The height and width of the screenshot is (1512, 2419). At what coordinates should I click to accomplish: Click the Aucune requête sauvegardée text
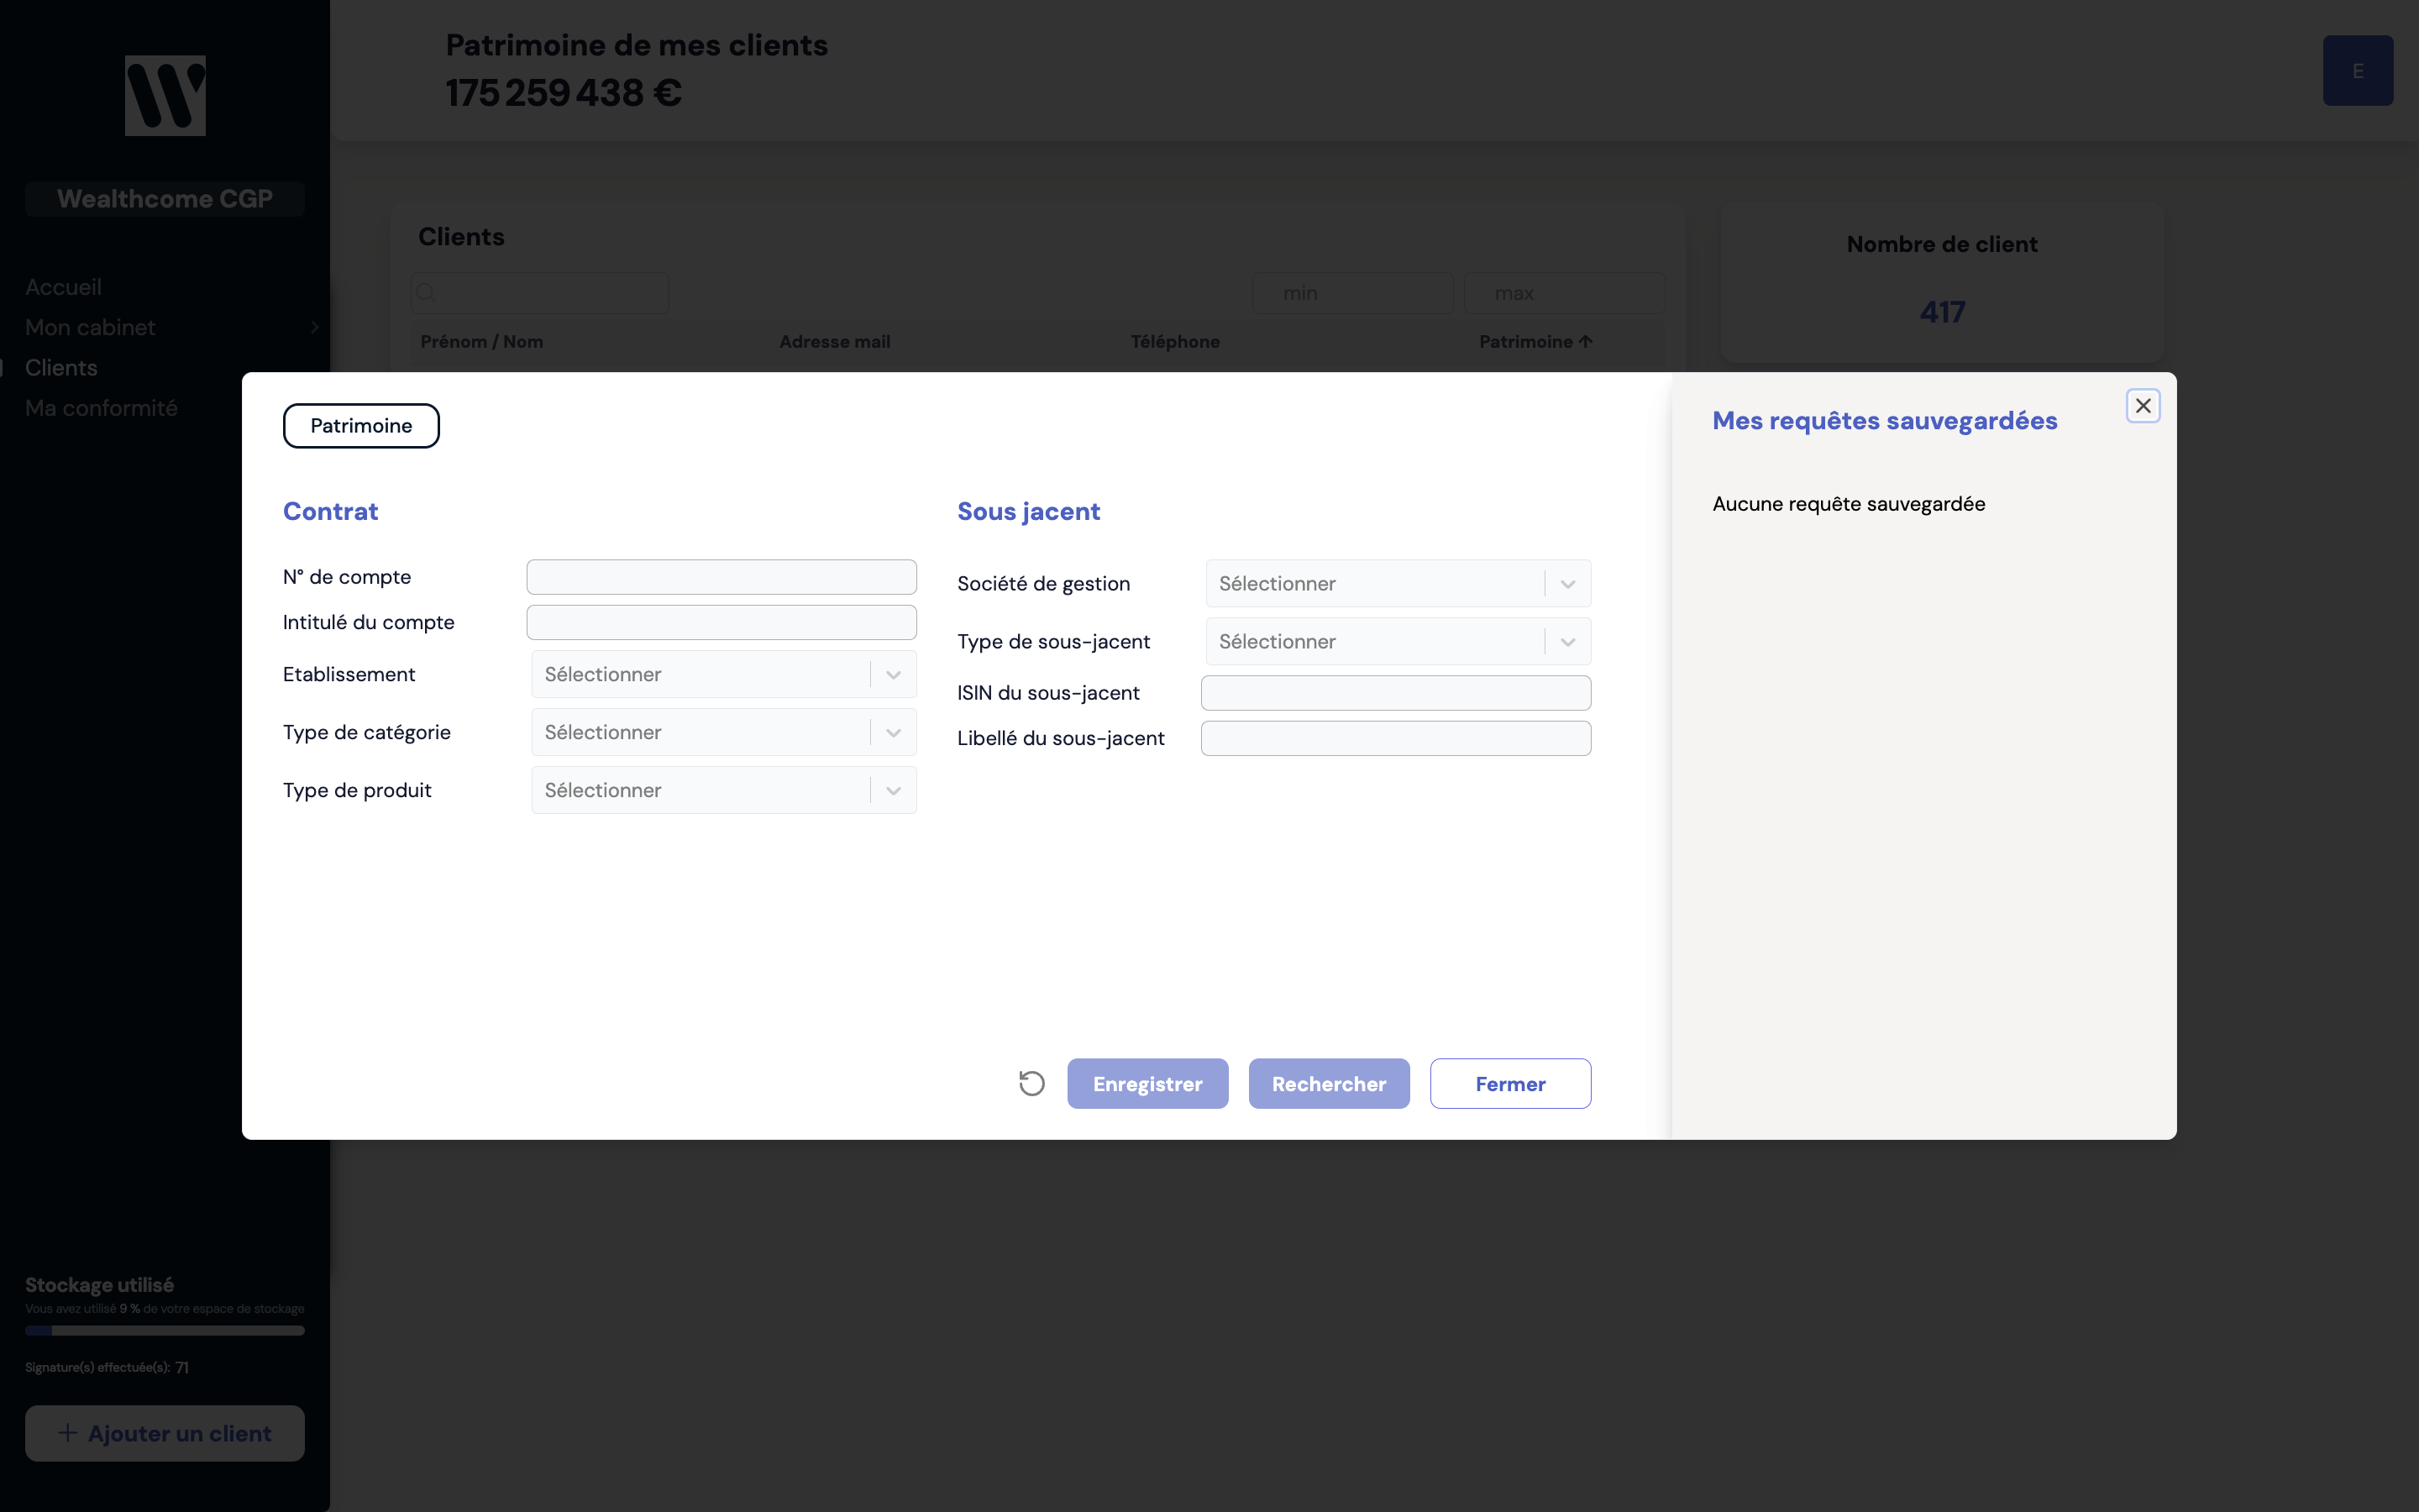point(1848,504)
